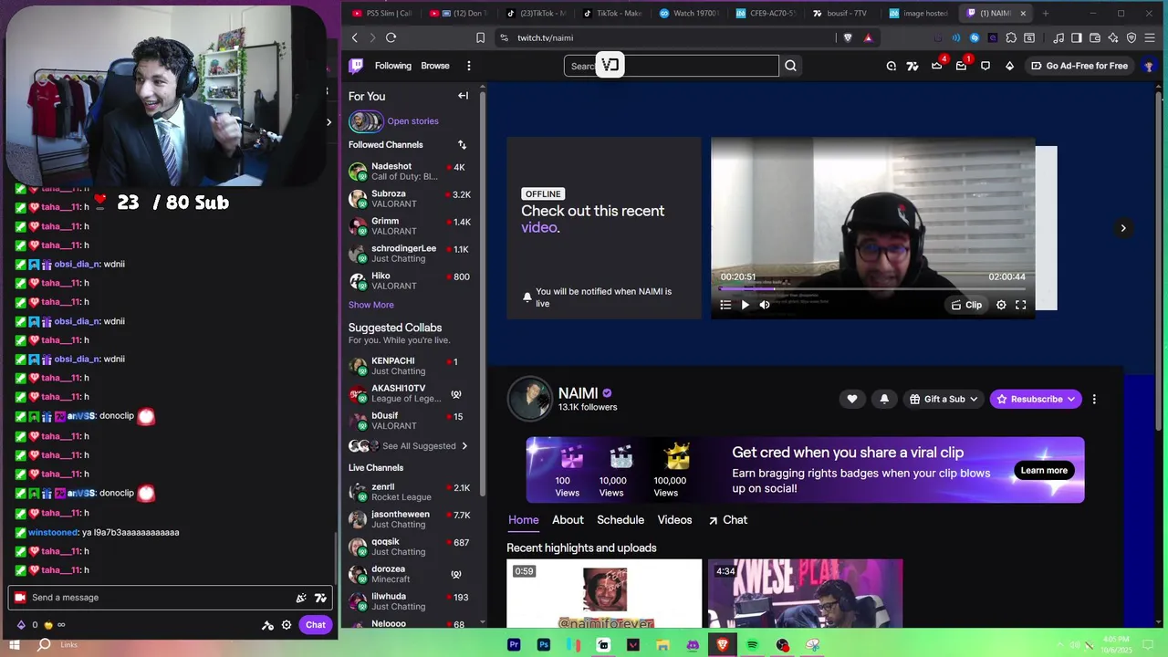Bookmark this page in address bar
Screen dimensions: 1168x657
point(480,37)
